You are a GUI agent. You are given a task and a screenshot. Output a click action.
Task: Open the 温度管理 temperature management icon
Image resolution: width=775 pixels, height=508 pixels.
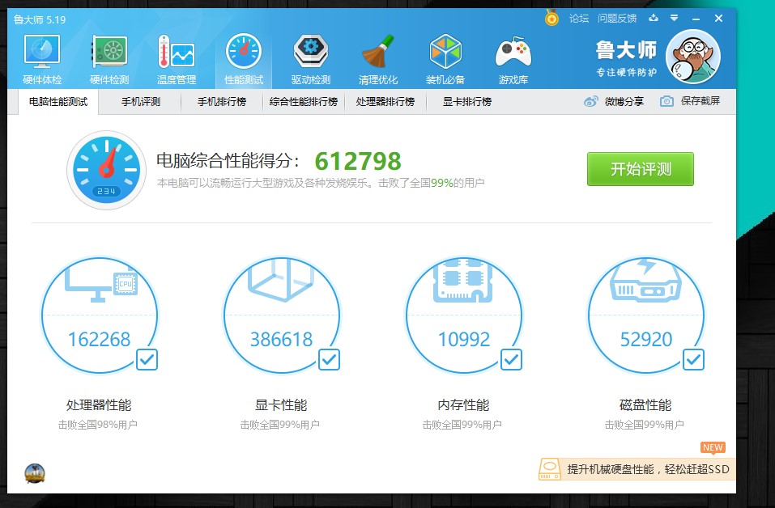(177, 59)
